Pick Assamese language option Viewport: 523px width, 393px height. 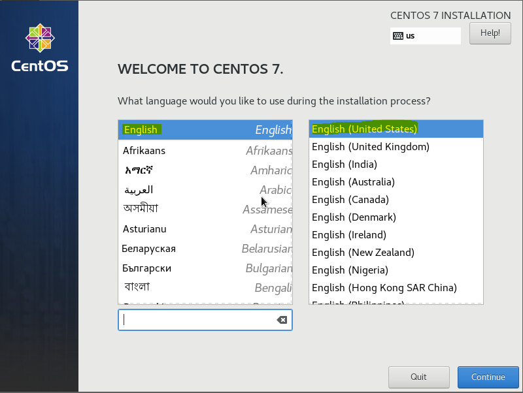[x=205, y=210]
